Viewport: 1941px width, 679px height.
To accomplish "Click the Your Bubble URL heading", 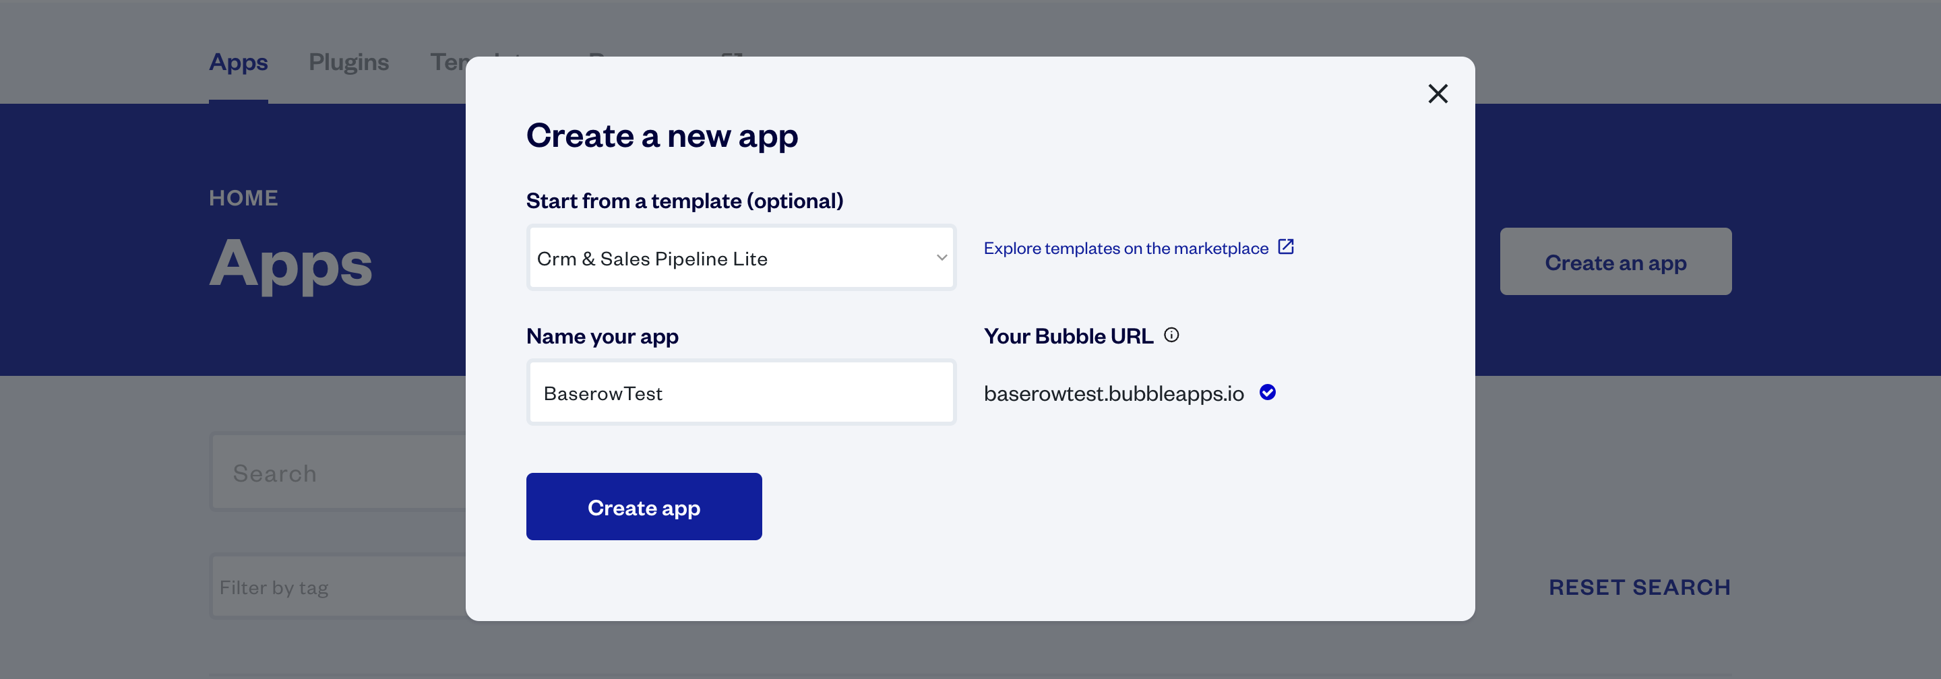I will (x=1068, y=337).
